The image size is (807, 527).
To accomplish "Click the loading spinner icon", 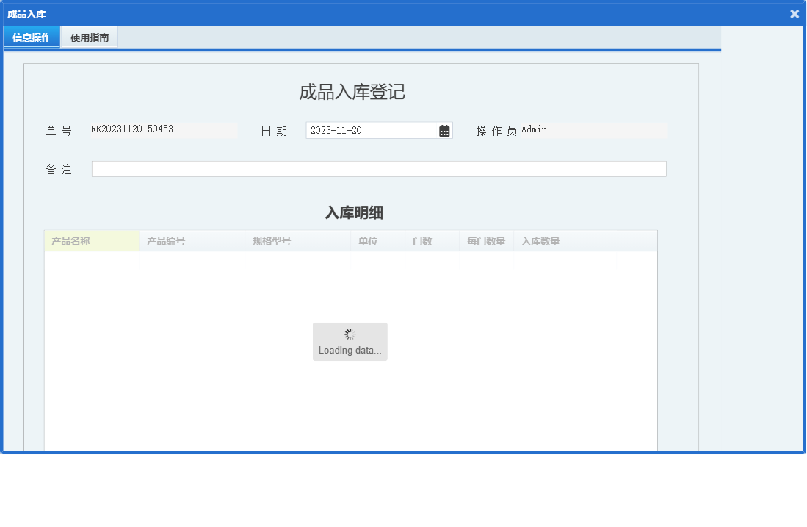I will pyautogui.click(x=350, y=332).
